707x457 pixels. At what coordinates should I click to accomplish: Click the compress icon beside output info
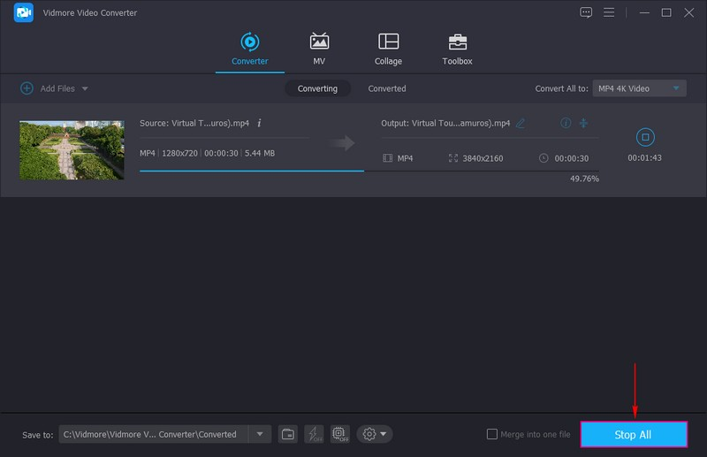(584, 123)
